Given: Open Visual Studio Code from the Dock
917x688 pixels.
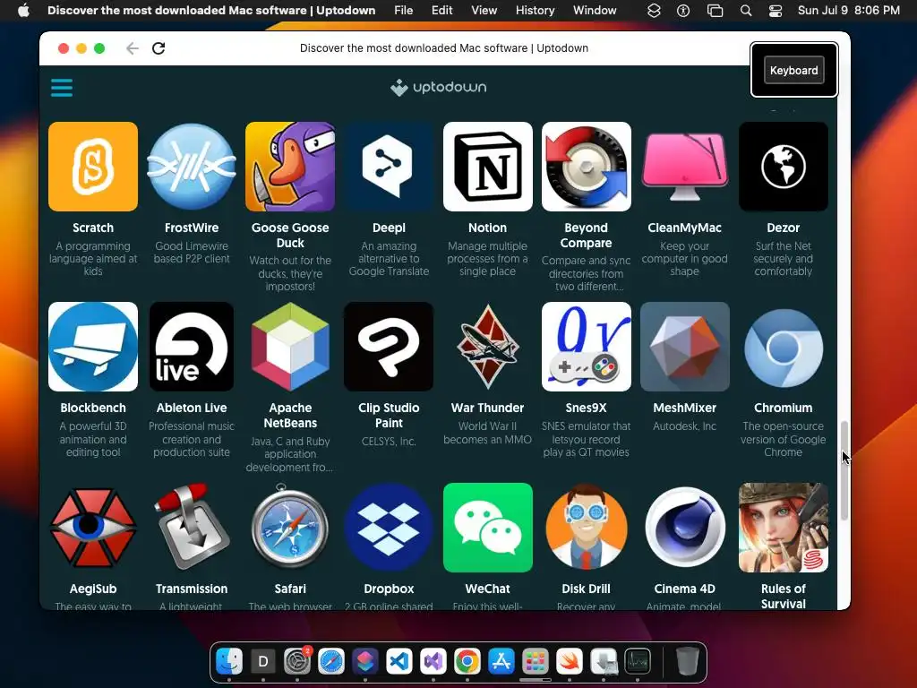Looking at the screenshot, I should click(399, 662).
